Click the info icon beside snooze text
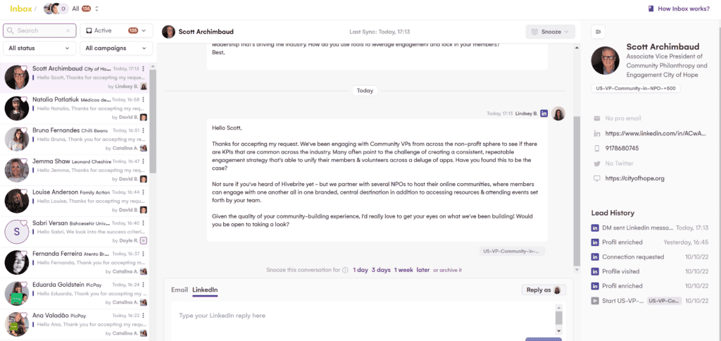721x341 pixels. [346, 270]
